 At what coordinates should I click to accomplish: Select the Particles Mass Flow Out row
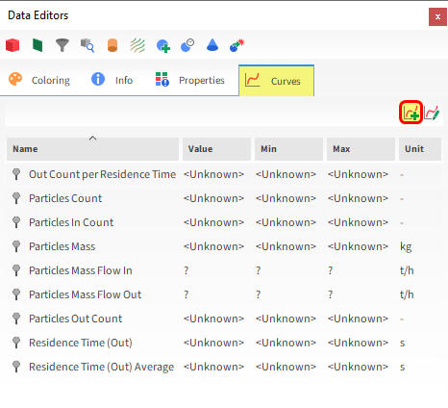pos(224,294)
